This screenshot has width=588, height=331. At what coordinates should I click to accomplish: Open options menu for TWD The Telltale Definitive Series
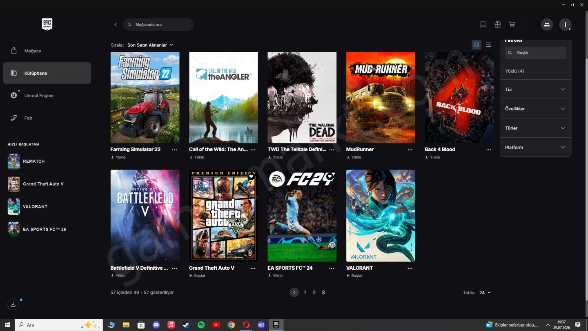coord(332,150)
